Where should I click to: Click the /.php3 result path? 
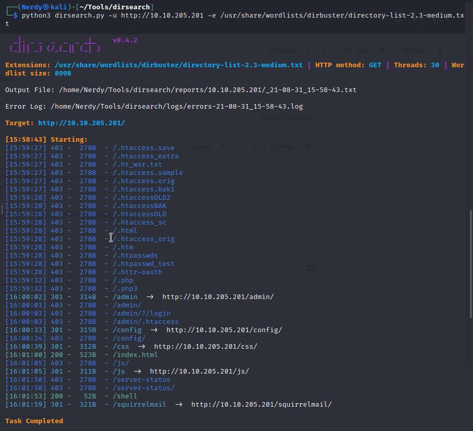(125, 288)
